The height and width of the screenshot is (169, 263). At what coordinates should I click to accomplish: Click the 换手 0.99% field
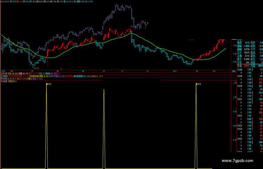[244, 59]
